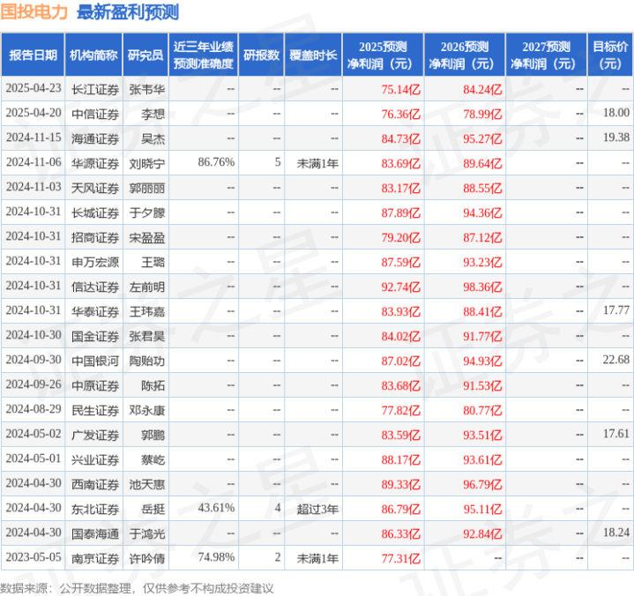Click the 目标价 column header
This screenshot has height=596, width=634.
point(610,55)
